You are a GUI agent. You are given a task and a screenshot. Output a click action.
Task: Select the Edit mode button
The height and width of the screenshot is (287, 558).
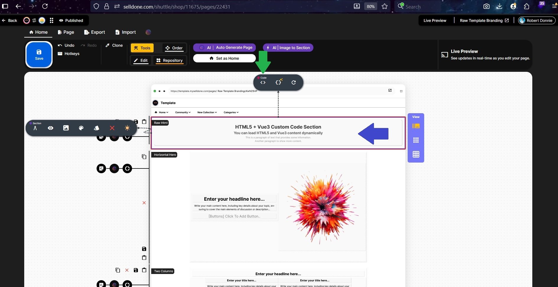click(141, 60)
